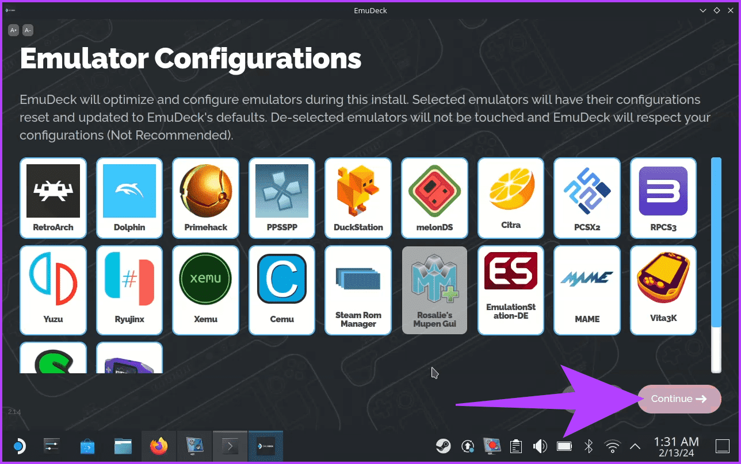
Task: Click the EmulationStation-DE icon
Action: [x=511, y=271]
